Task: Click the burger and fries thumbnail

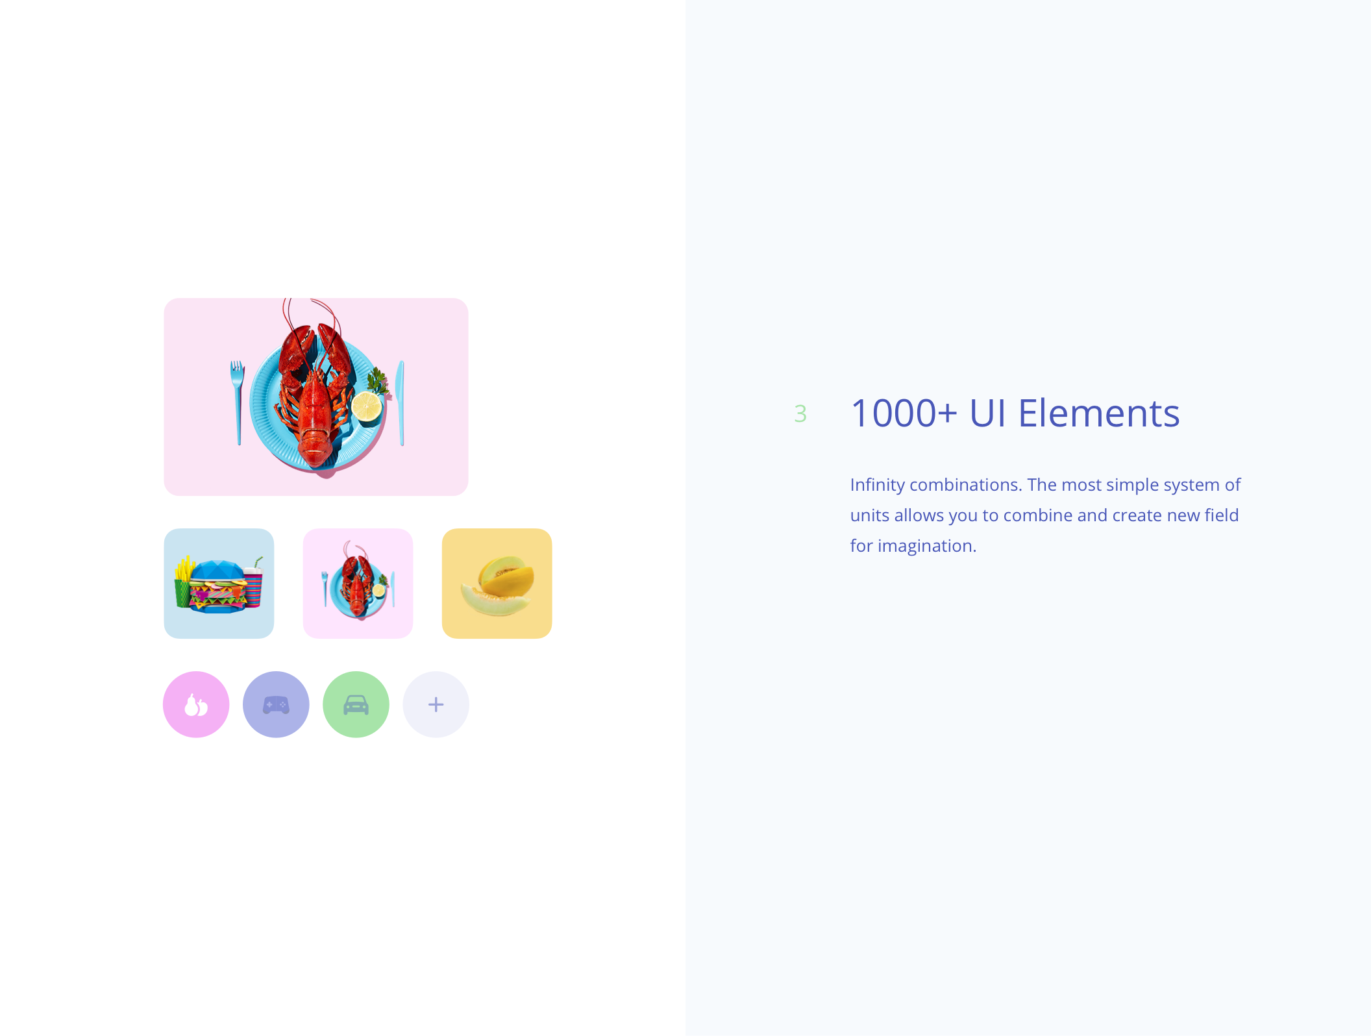Action: click(217, 582)
